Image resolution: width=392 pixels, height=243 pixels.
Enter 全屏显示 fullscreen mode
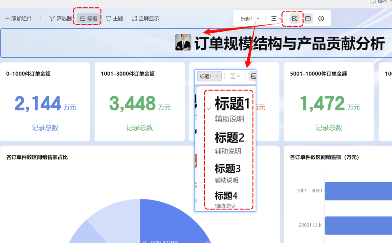click(145, 18)
